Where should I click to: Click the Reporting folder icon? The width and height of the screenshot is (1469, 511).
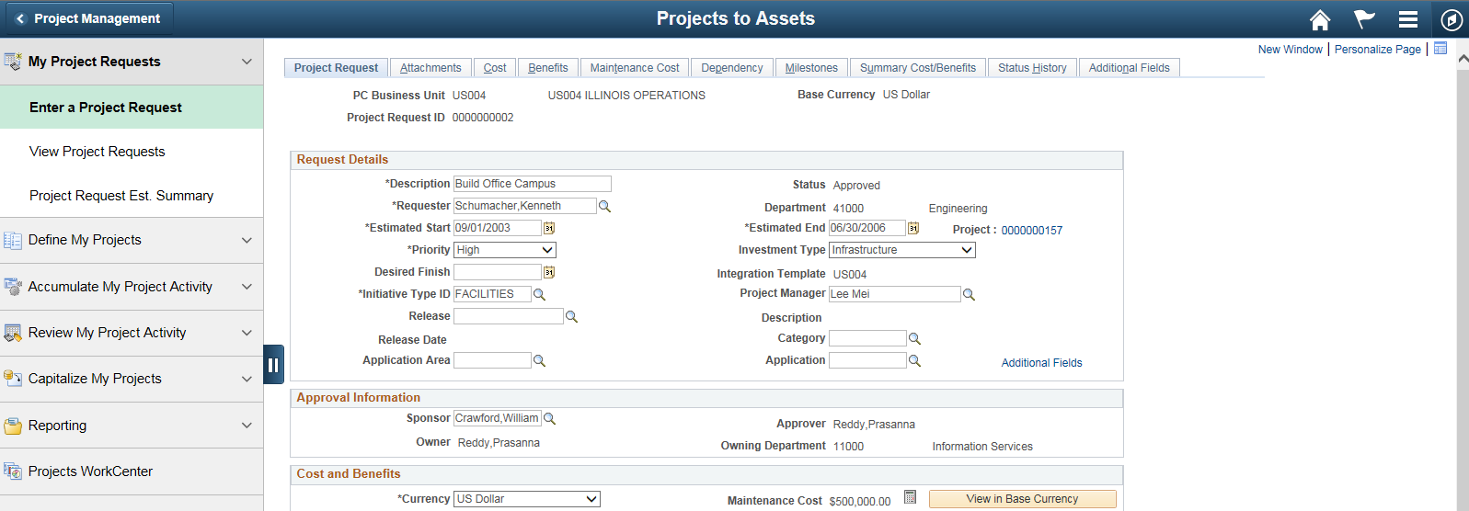[13, 426]
